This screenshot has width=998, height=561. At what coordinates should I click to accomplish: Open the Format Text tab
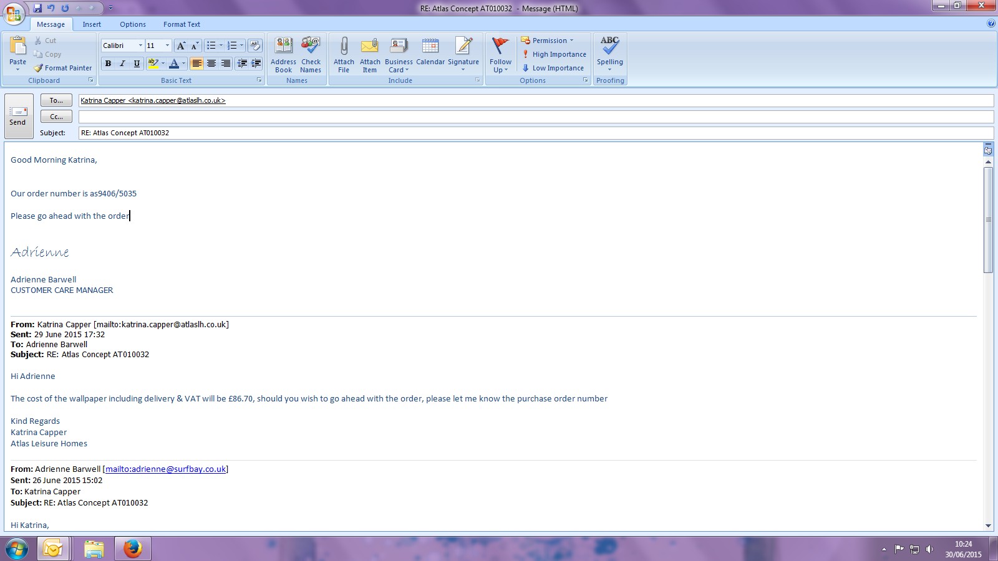(182, 24)
